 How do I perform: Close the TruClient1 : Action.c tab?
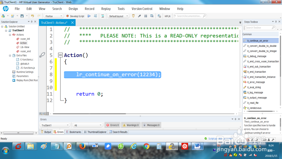pos(72,23)
